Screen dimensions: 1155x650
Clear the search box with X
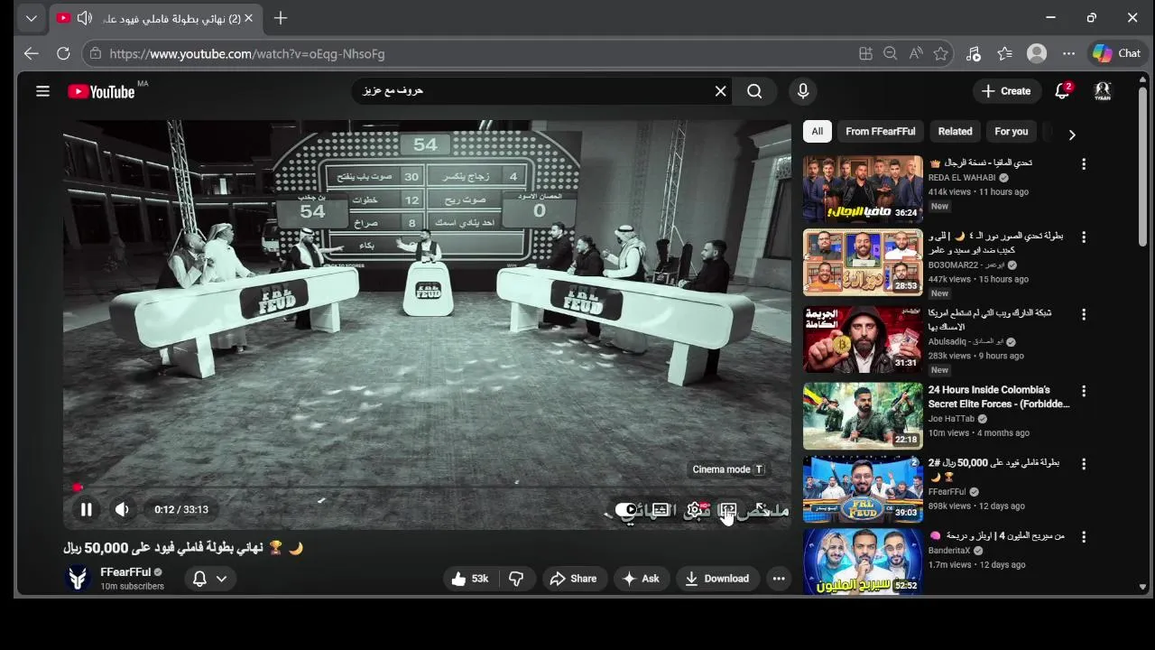(720, 91)
